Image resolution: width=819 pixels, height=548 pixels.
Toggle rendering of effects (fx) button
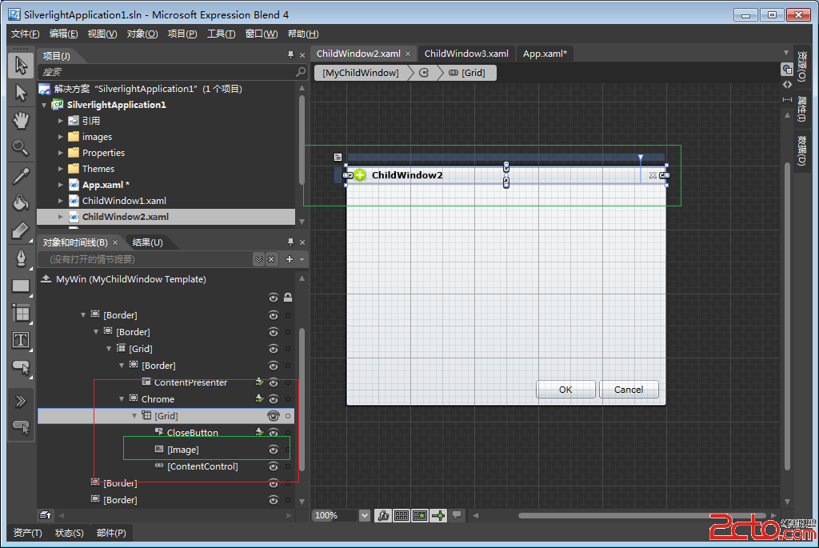(x=383, y=516)
